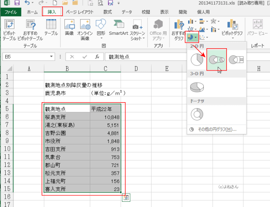
Task: Switch to the ホーム tab
Action: pos(32,12)
